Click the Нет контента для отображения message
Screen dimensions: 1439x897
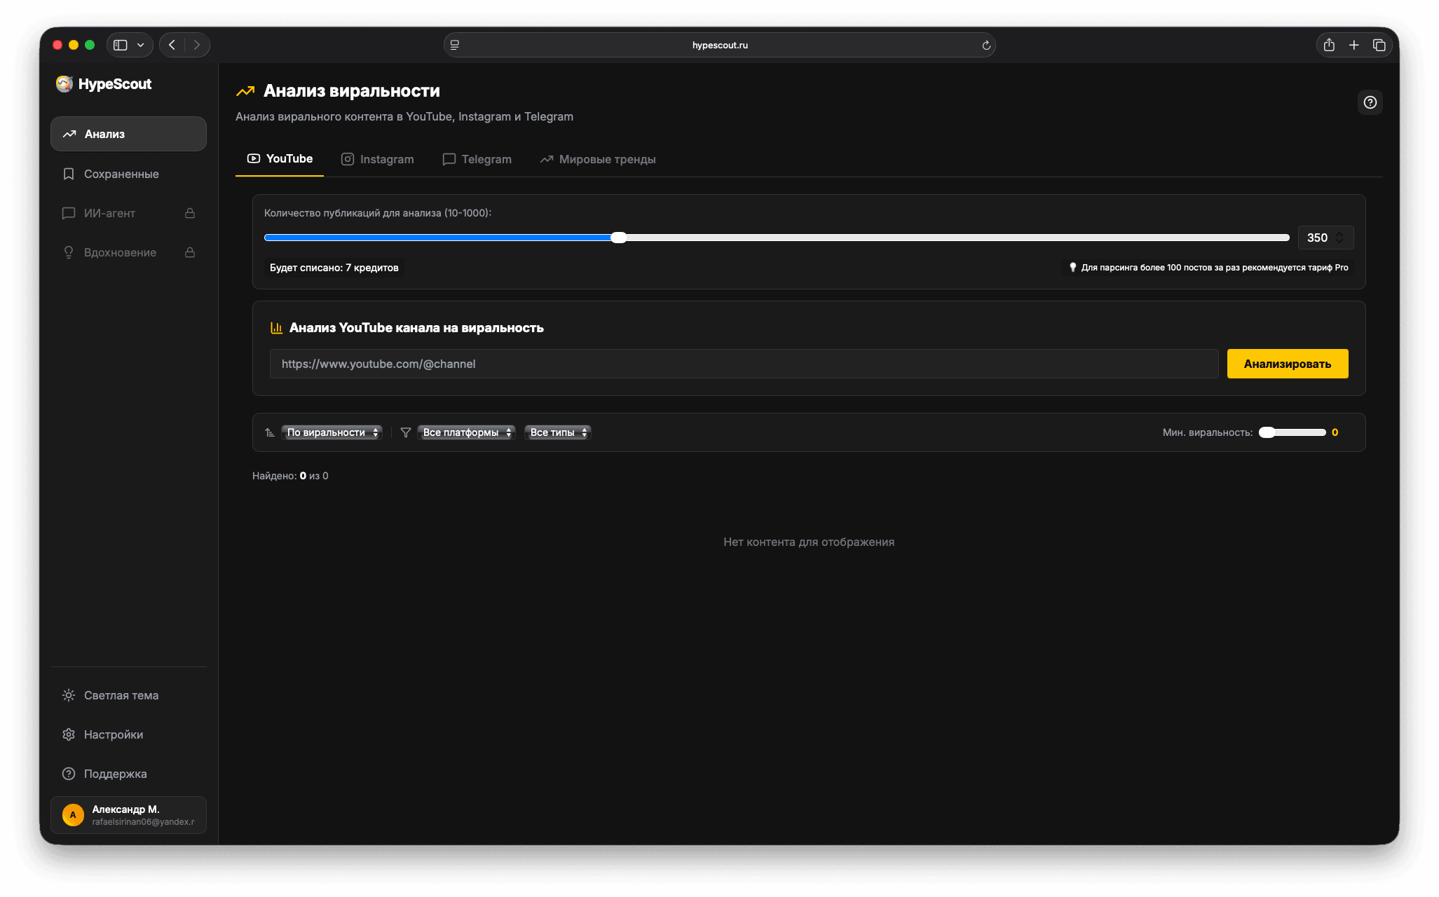pos(809,542)
